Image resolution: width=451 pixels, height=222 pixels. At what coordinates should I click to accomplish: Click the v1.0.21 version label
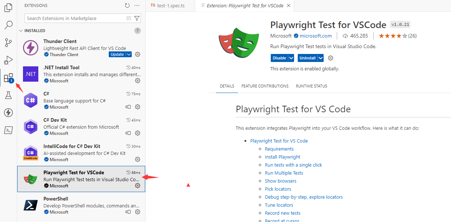(400, 24)
